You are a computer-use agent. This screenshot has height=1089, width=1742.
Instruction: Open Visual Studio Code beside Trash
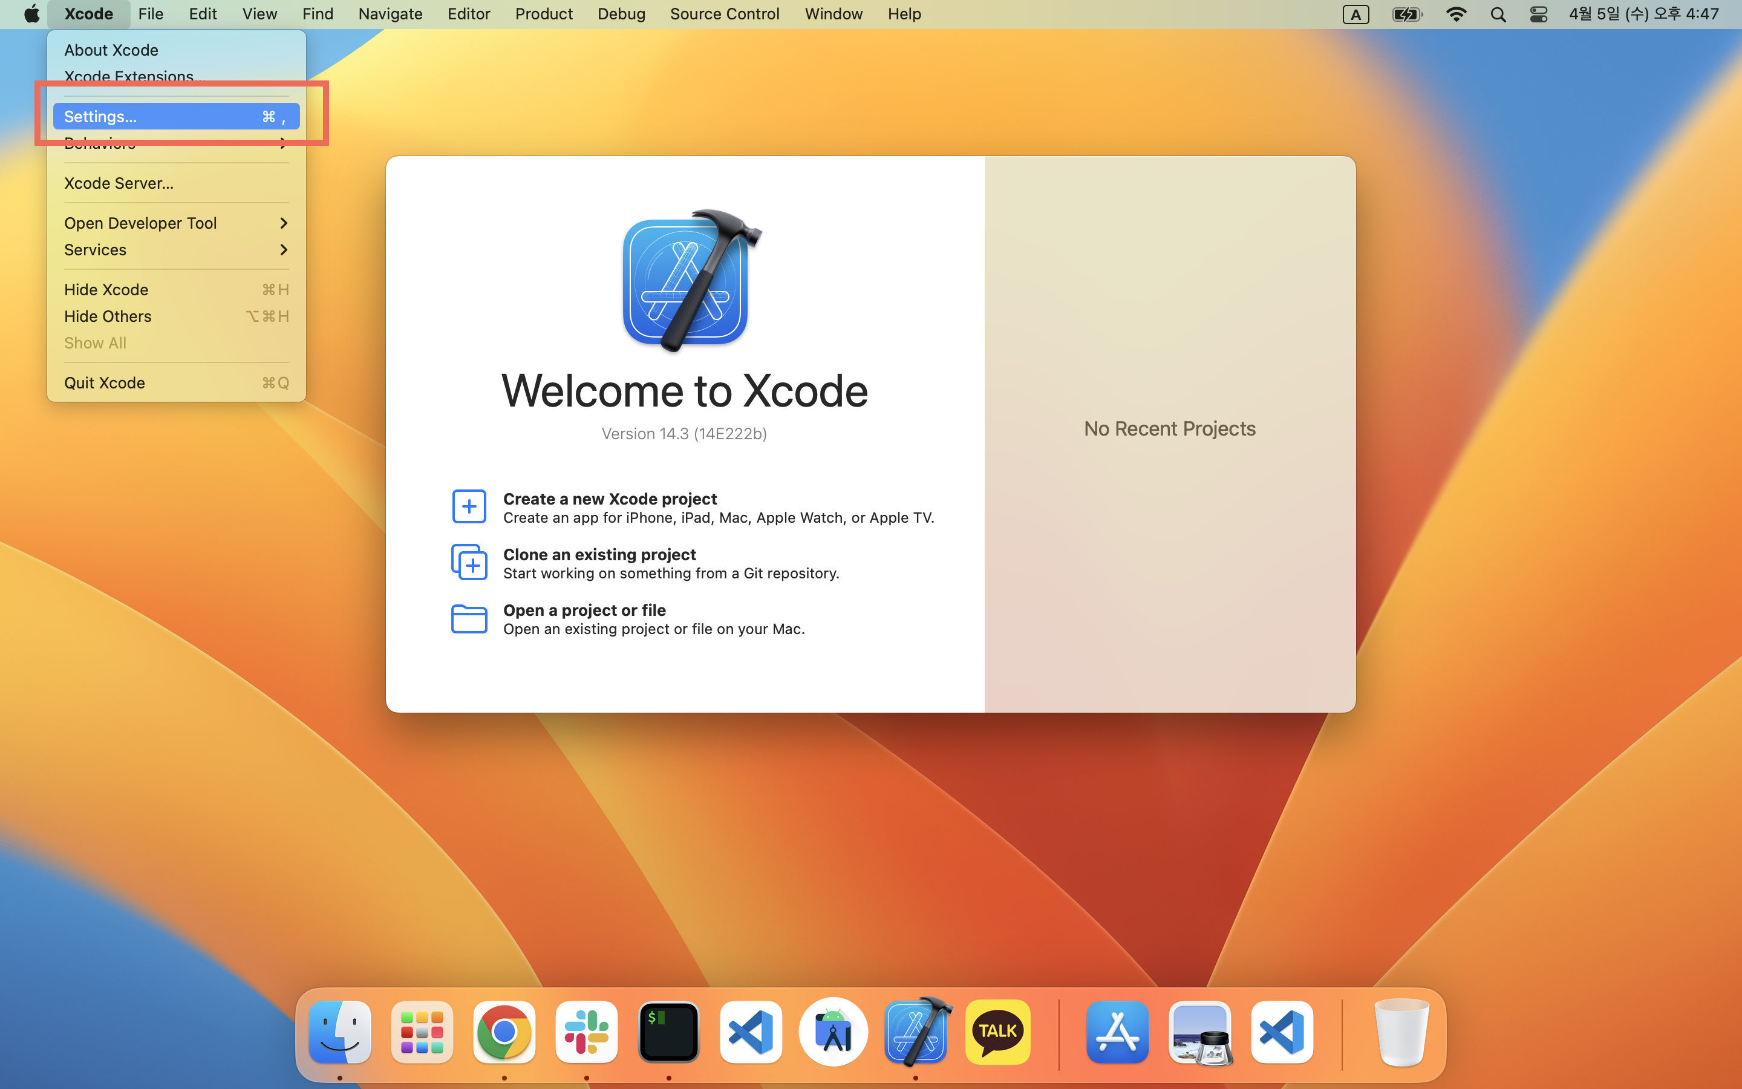coord(1282,1032)
